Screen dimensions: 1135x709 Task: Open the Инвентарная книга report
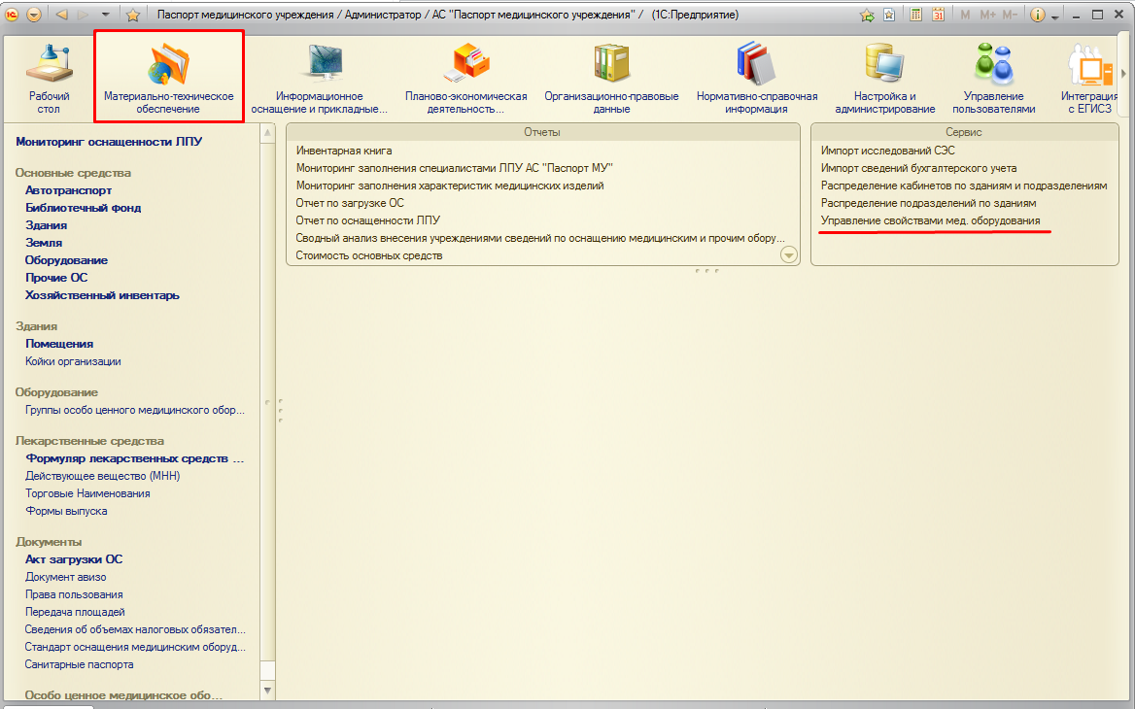tap(344, 151)
